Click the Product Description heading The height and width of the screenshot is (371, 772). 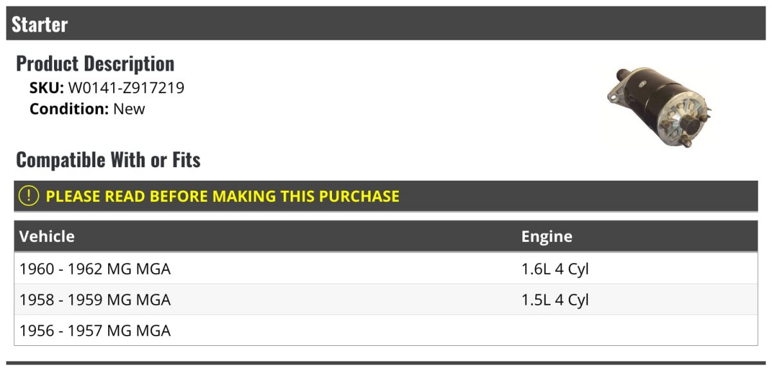[x=95, y=64]
